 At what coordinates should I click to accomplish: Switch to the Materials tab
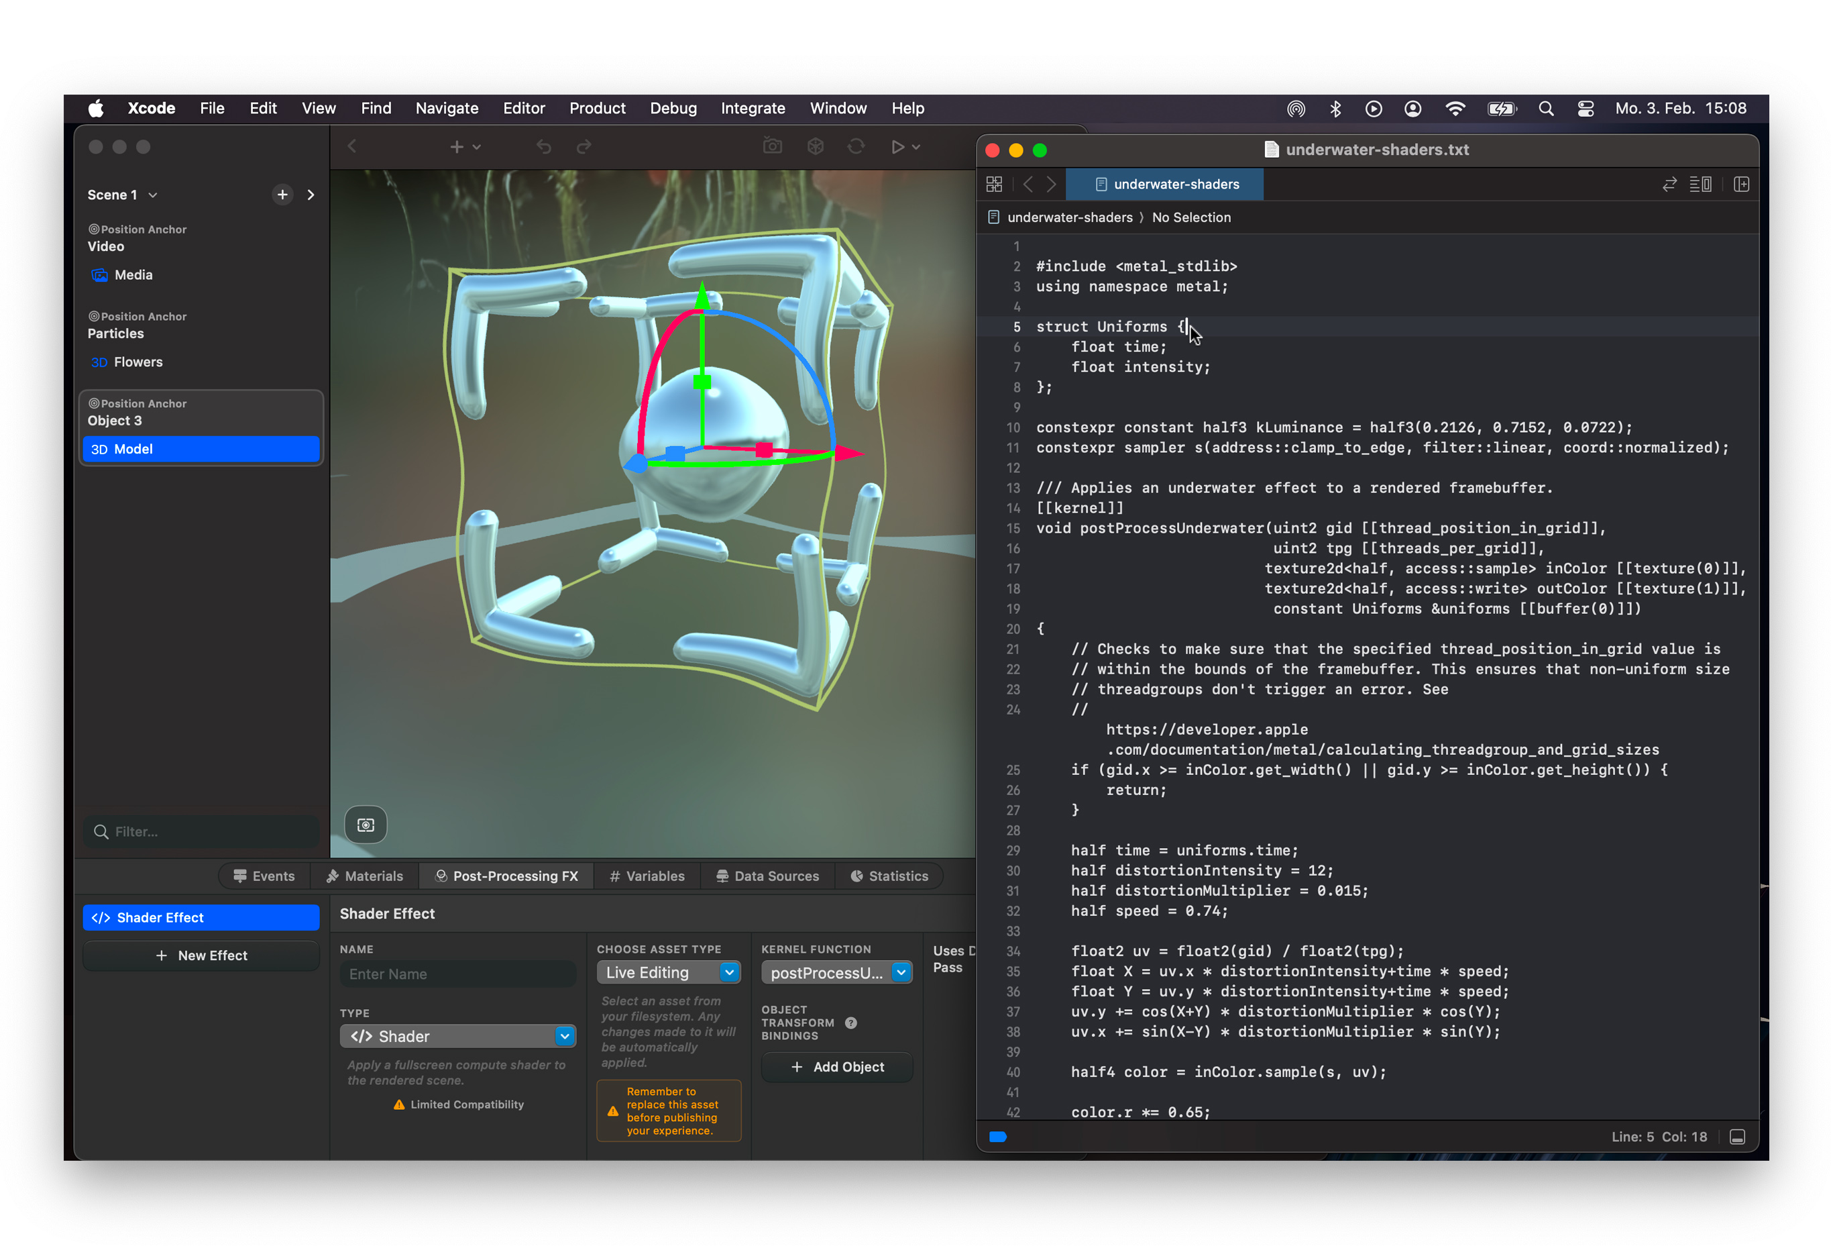click(x=365, y=876)
